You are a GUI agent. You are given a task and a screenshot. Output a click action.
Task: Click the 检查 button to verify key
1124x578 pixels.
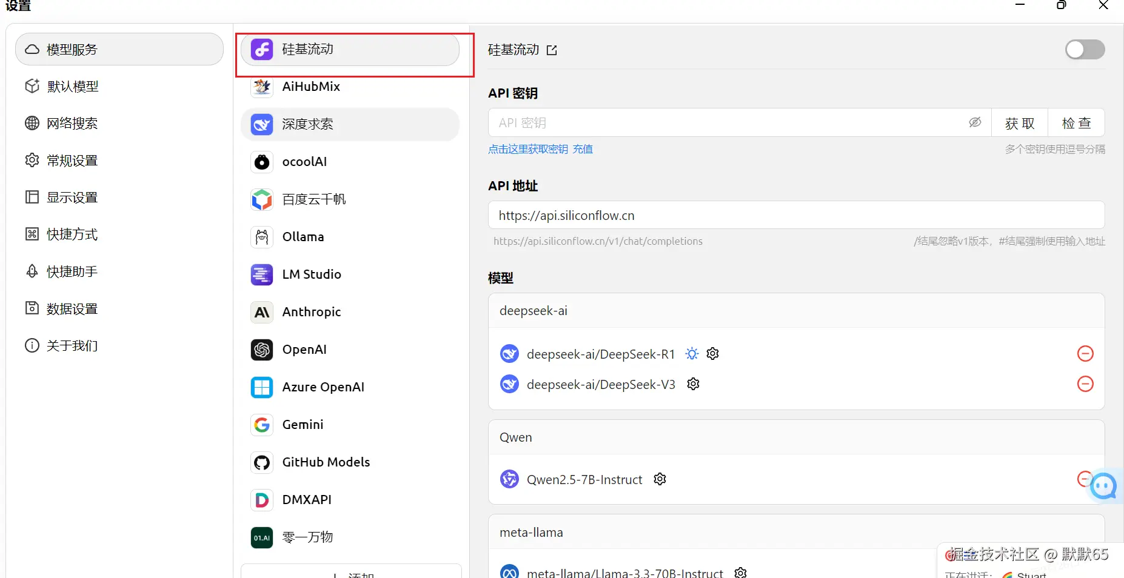pyautogui.click(x=1077, y=123)
